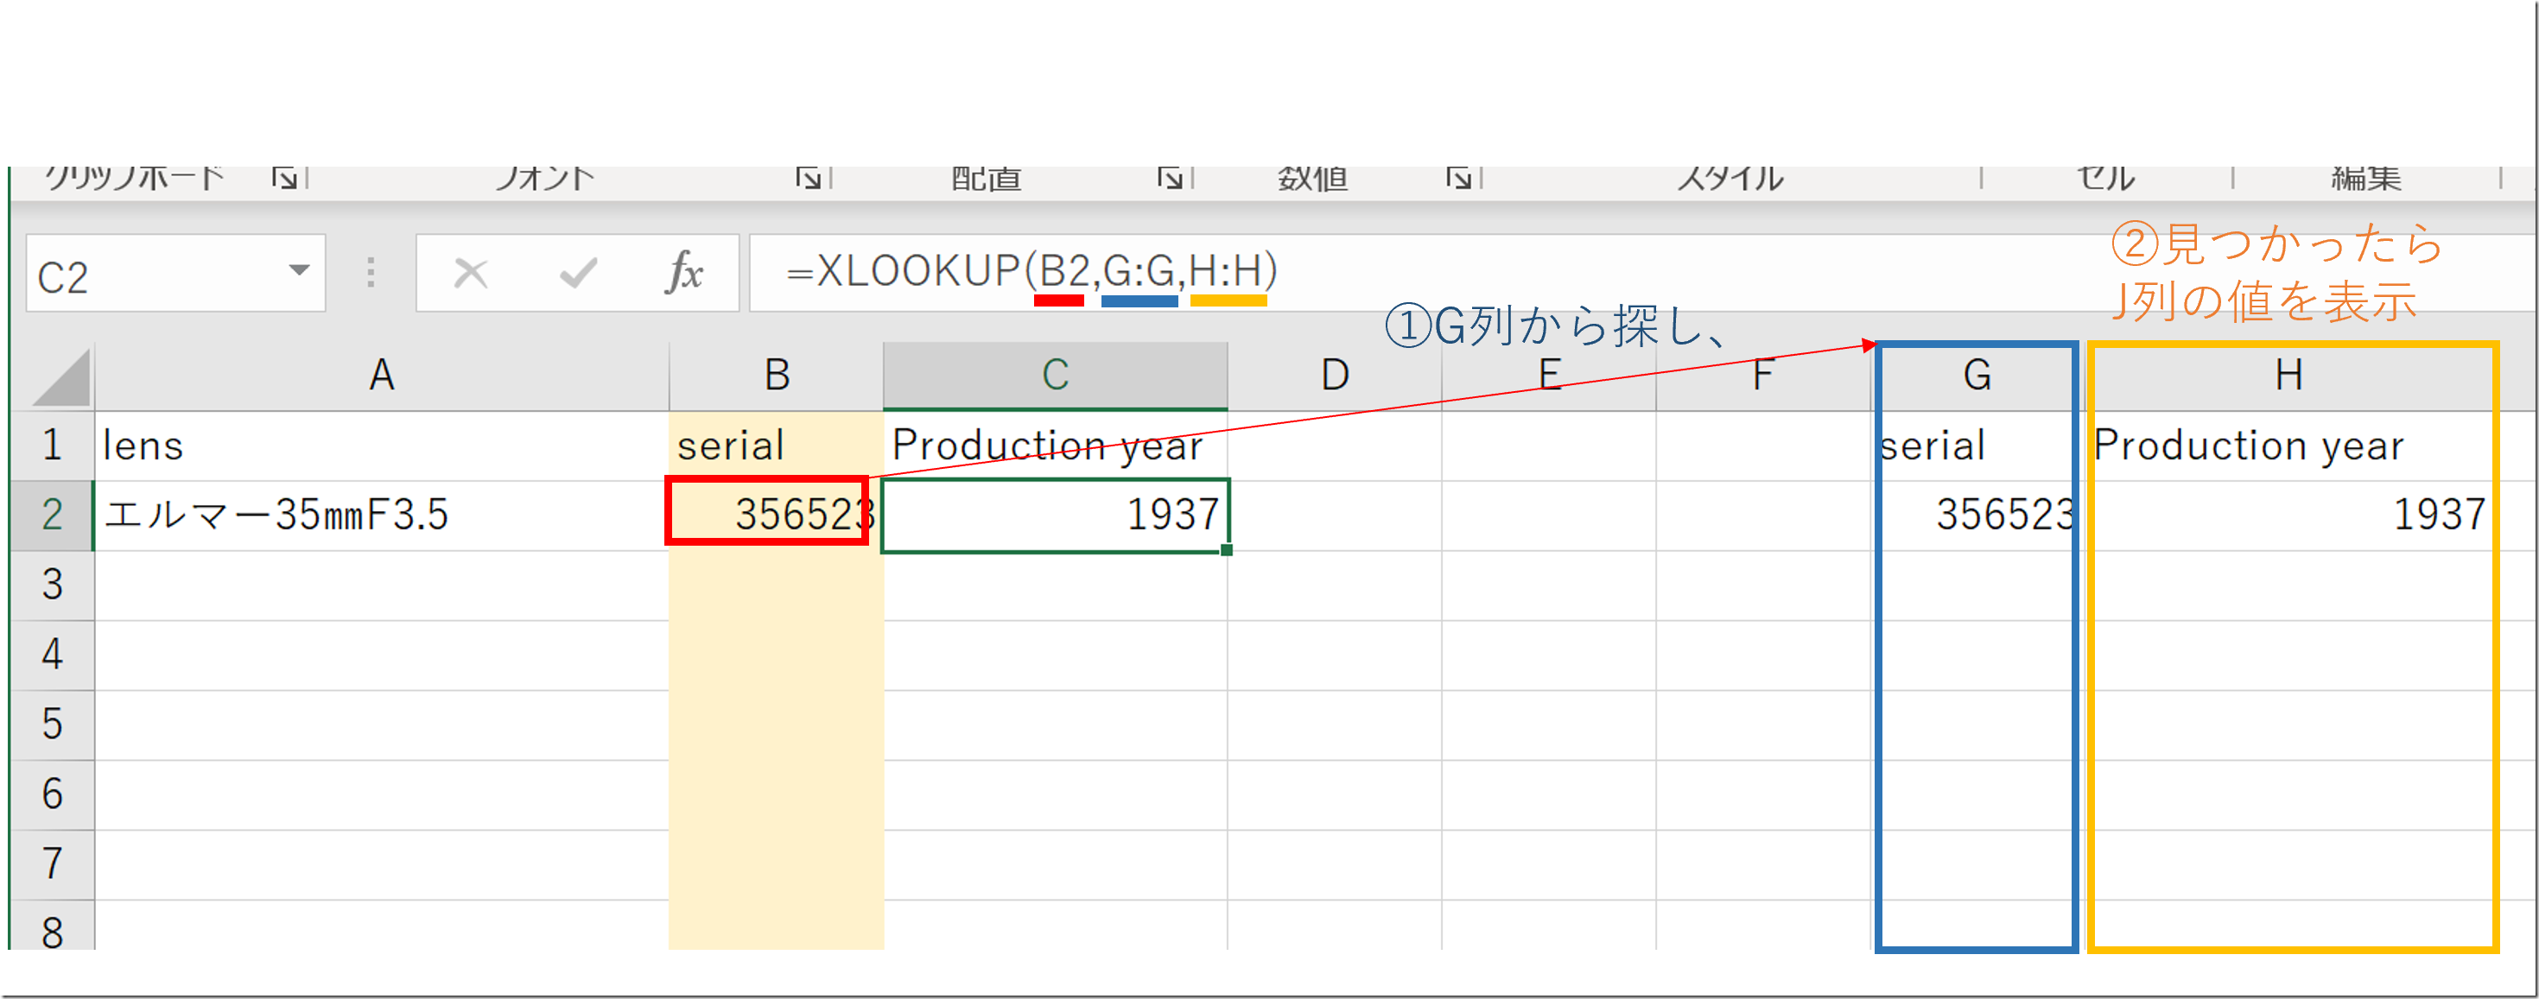This screenshot has height=999, width=2539.
Task: Click cell G1 containing "serial"
Action: point(1977,446)
